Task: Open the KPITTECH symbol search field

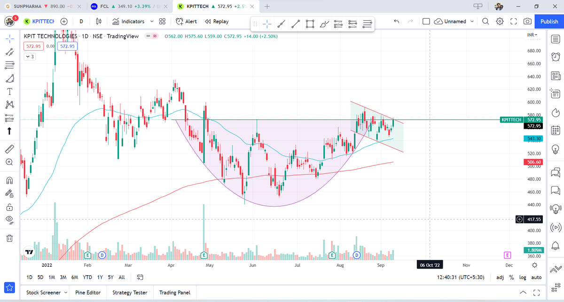Action: tap(39, 21)
